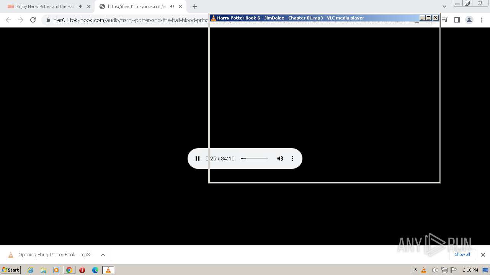Open audio player more options menu
The width and height of the screenshot is (490, 275).
(292, 159)
